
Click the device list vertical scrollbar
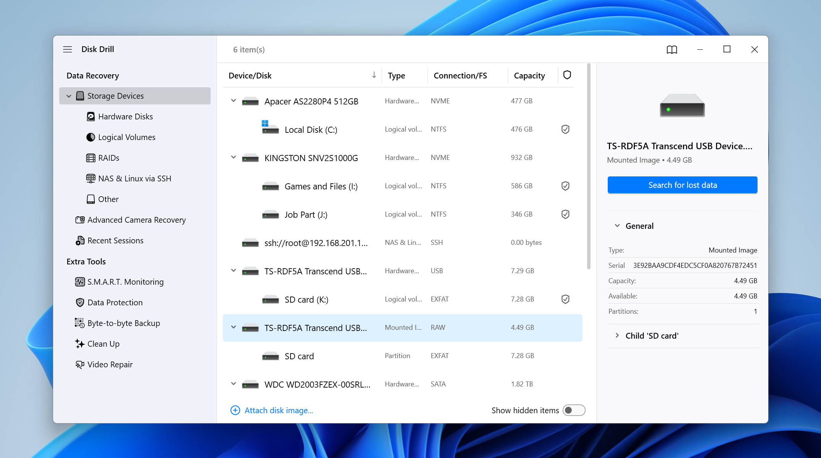point(589,166)
